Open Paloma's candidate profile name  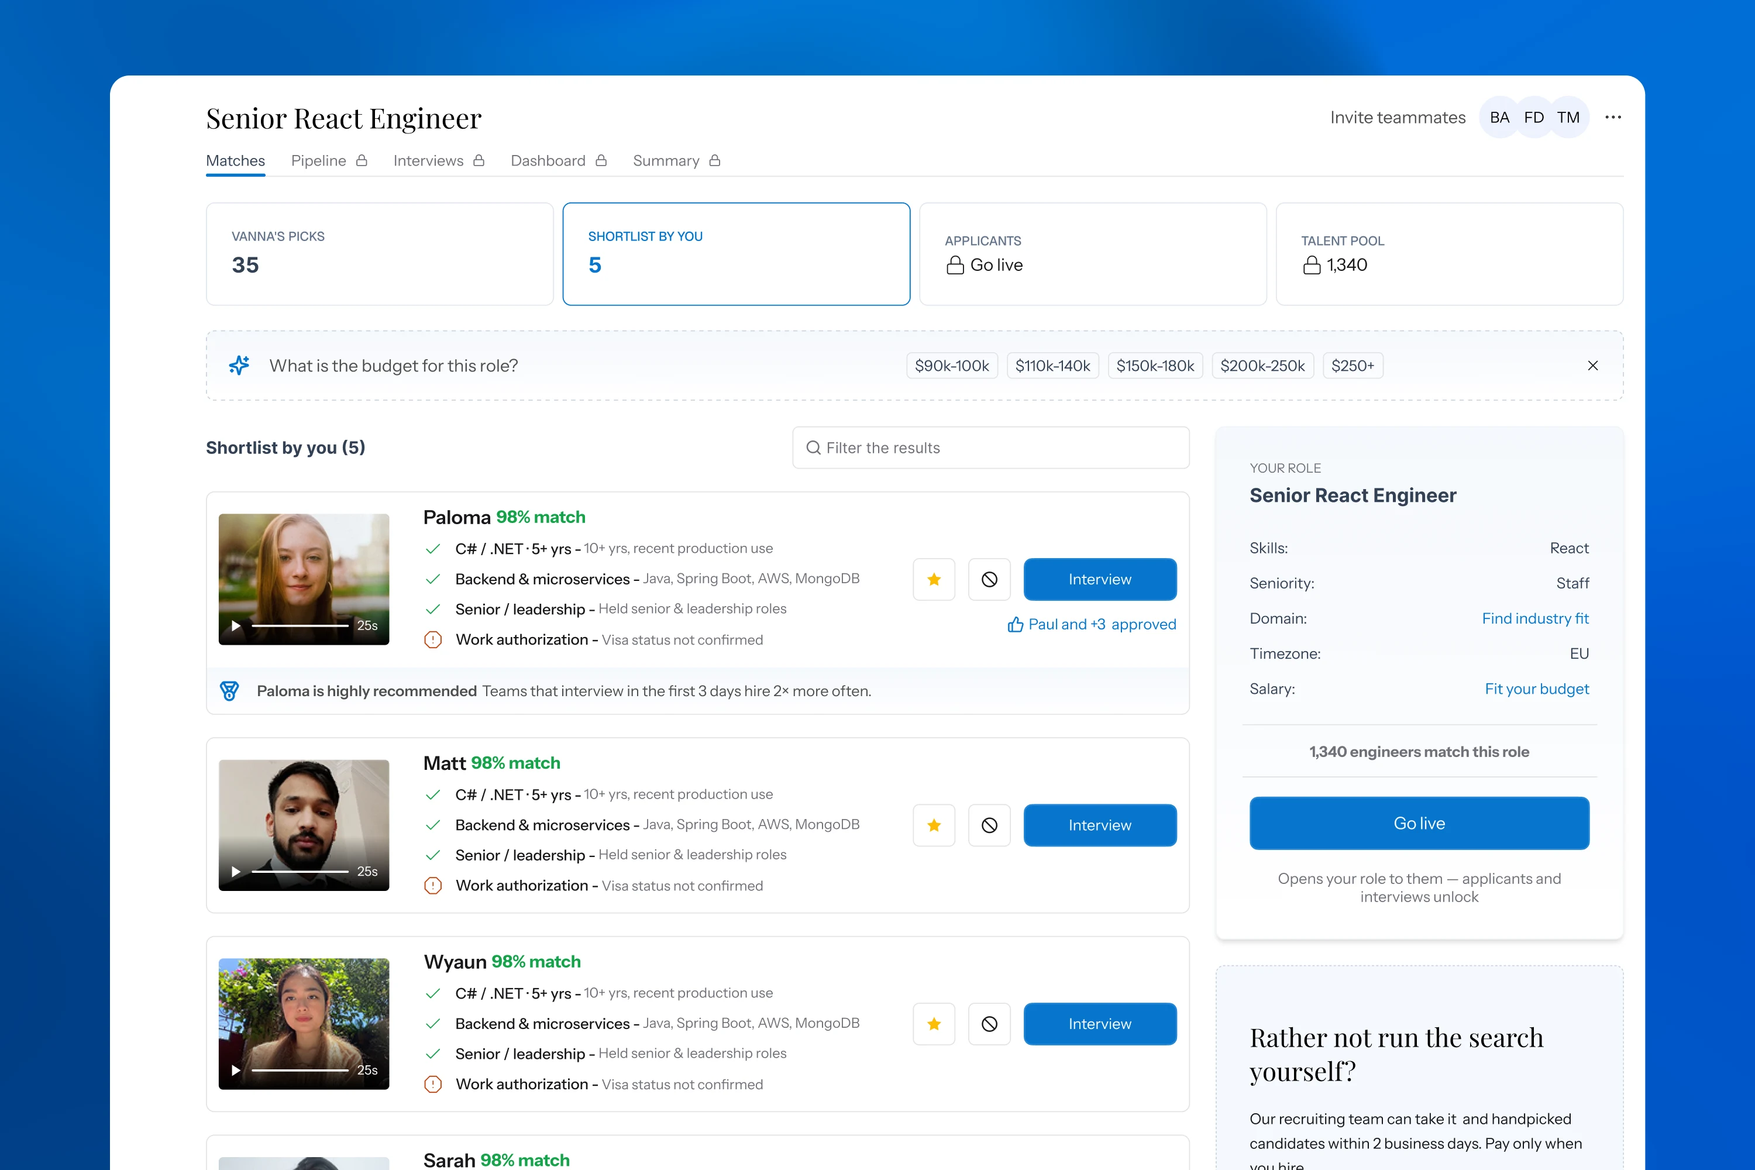[x=457, y=517]
